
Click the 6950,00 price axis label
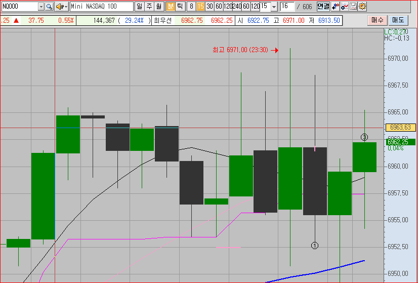[x=398, y=273]
